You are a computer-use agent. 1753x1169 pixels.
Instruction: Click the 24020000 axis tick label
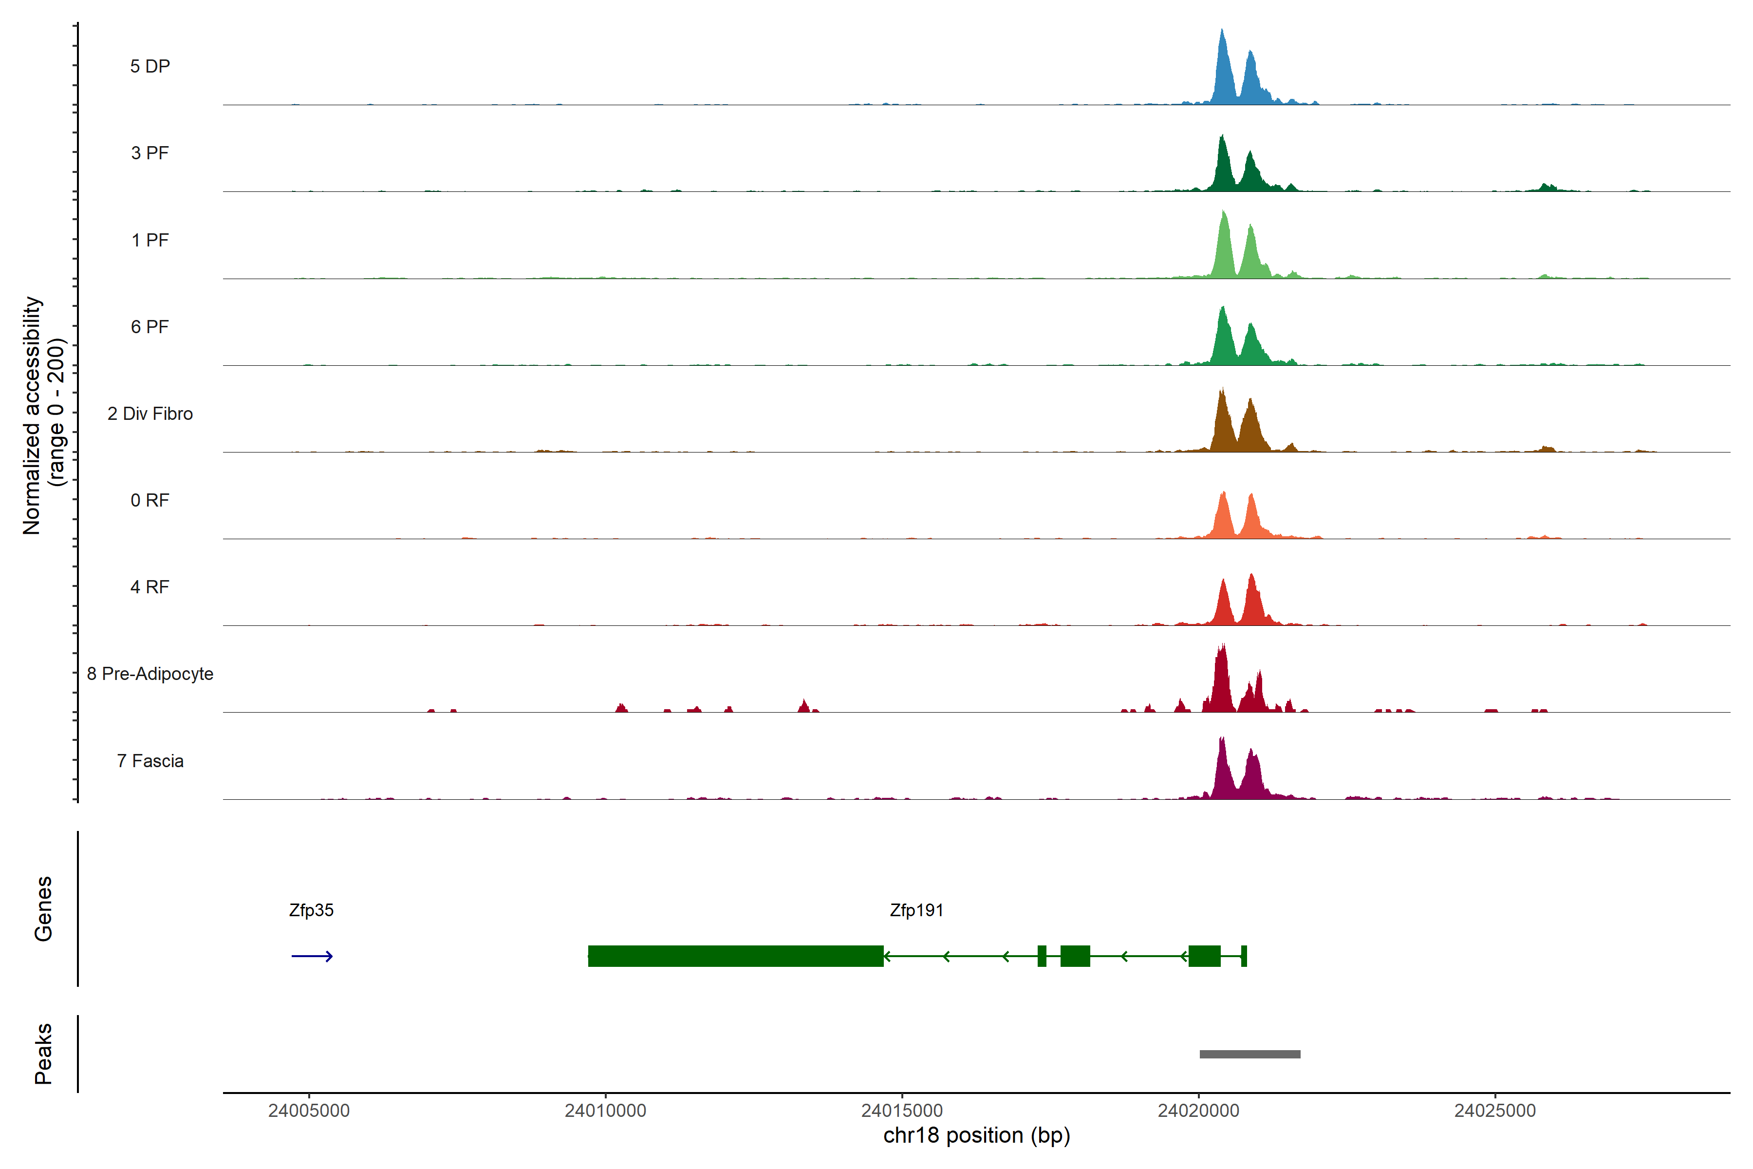pyautogui.click(x=1198, y=1110)
